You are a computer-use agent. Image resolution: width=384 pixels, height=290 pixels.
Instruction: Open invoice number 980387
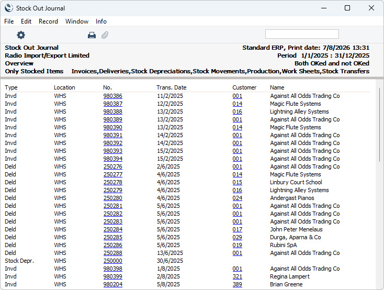pyautogui.click(x=112, y=104)
